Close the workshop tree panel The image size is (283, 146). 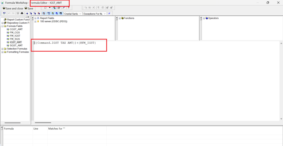[28, 17]
